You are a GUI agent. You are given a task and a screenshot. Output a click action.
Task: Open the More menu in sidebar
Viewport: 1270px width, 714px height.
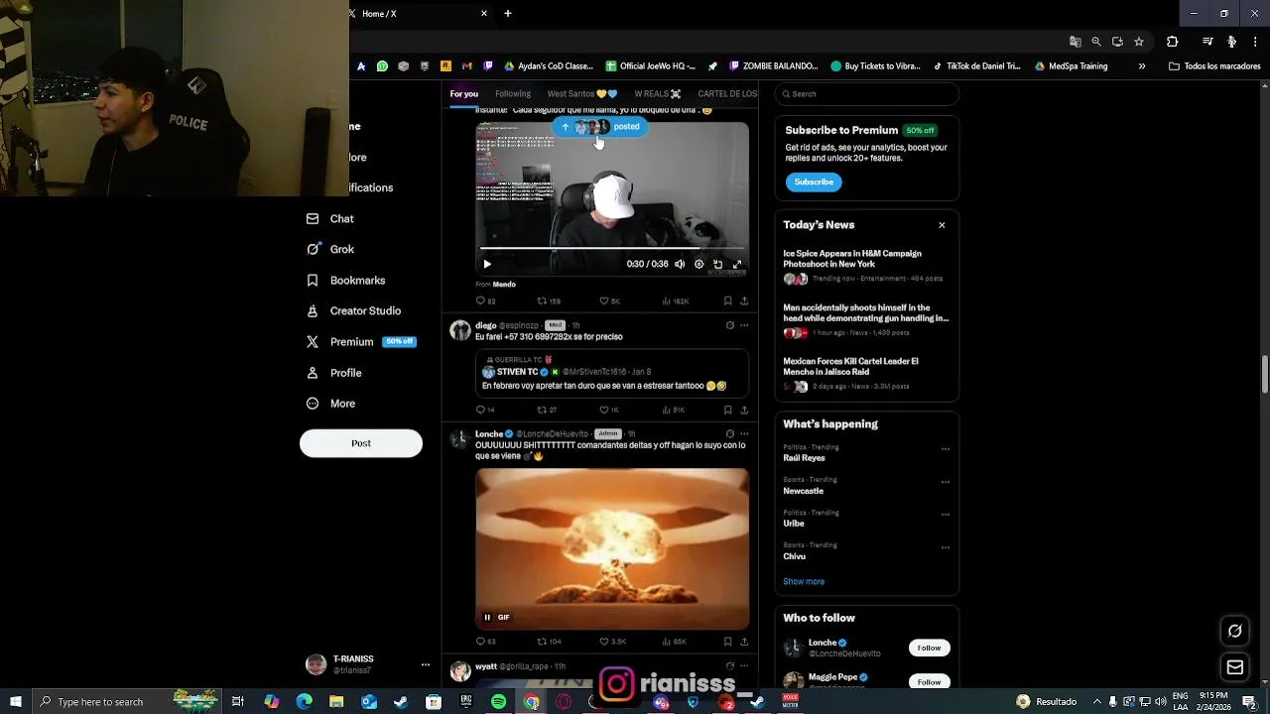click(x=330, y=404)
